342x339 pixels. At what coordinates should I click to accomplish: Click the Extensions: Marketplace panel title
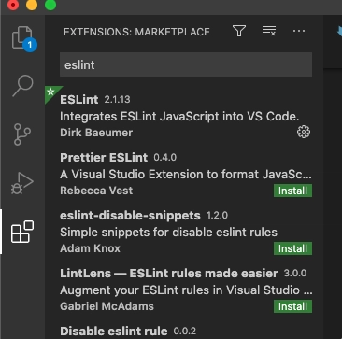click(136, 32)
